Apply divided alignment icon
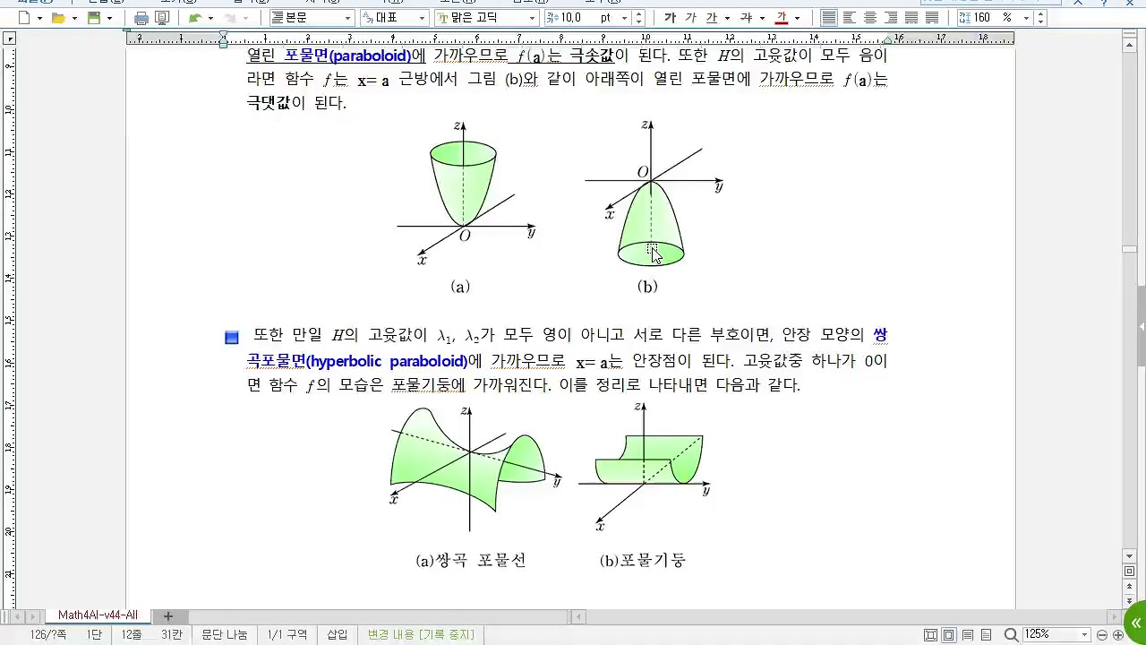Viewport: 1146px width, 645px height. [932, 18]
